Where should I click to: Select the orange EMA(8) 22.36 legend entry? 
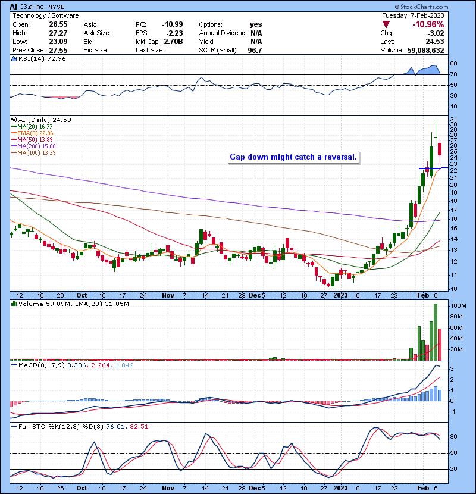tap(32, 133)
